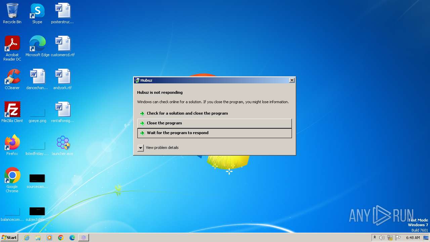This screenshot has height=242, width=430.
Task: Open Chrome from the taskbar
Action: point(61,238)
